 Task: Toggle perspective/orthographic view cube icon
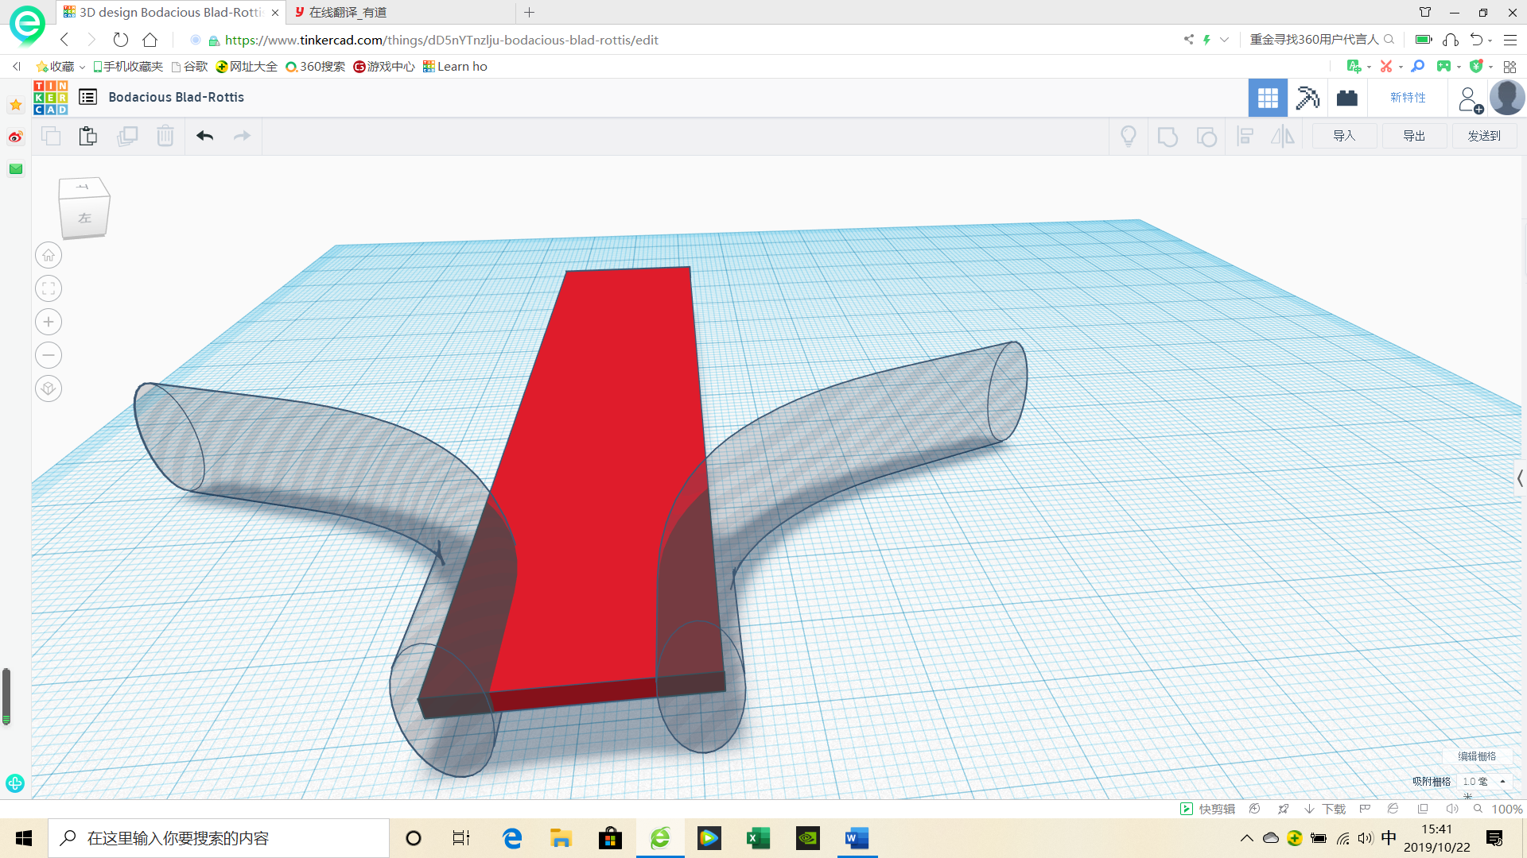tap(49, 388)
